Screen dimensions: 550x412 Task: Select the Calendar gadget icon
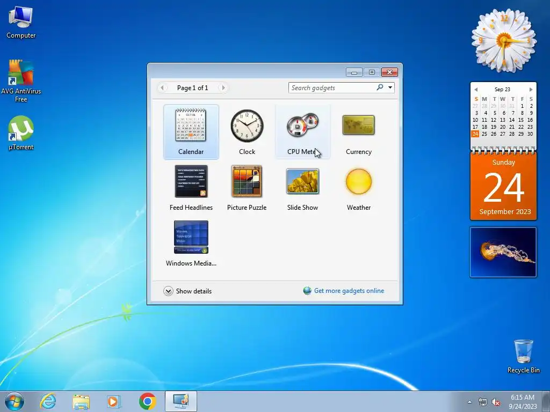[x=191, y=125]
